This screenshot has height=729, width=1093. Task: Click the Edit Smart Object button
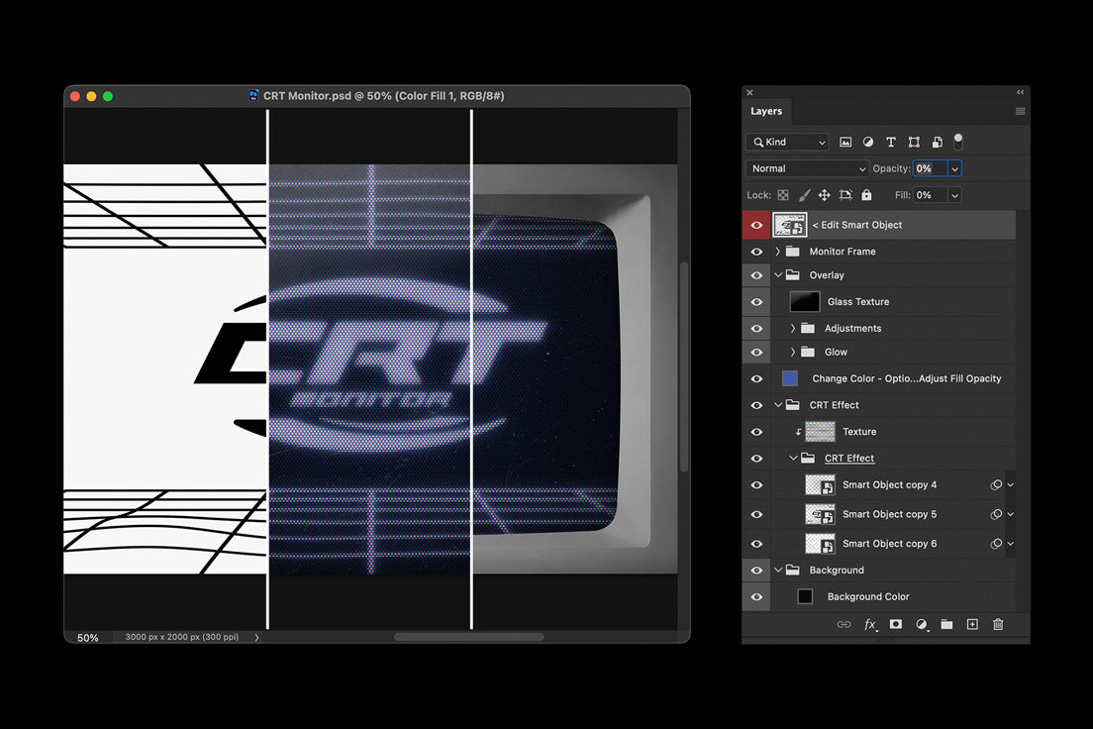point(857,225)
